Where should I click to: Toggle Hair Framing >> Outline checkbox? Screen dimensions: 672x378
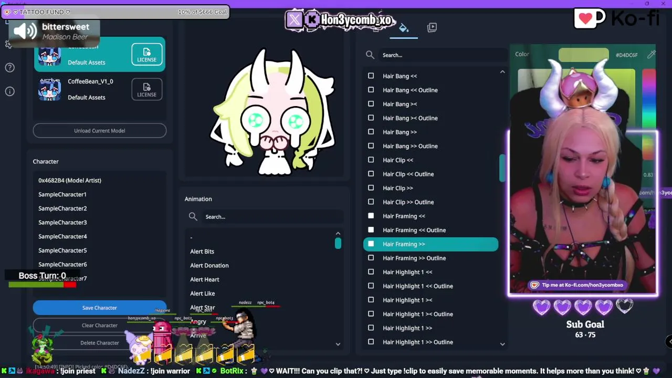click(x=371, y=258)
